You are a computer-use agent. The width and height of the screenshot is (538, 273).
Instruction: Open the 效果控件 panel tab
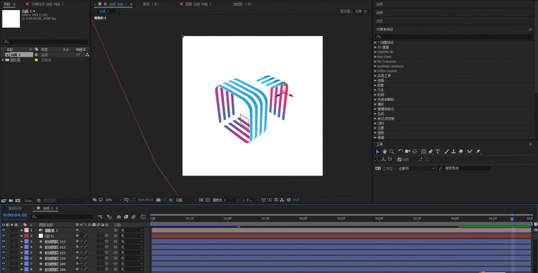click(45, 4)
